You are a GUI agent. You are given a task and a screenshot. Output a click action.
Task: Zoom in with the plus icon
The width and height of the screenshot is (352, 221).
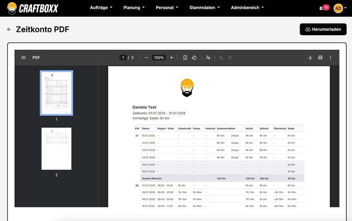pos(171,58)
